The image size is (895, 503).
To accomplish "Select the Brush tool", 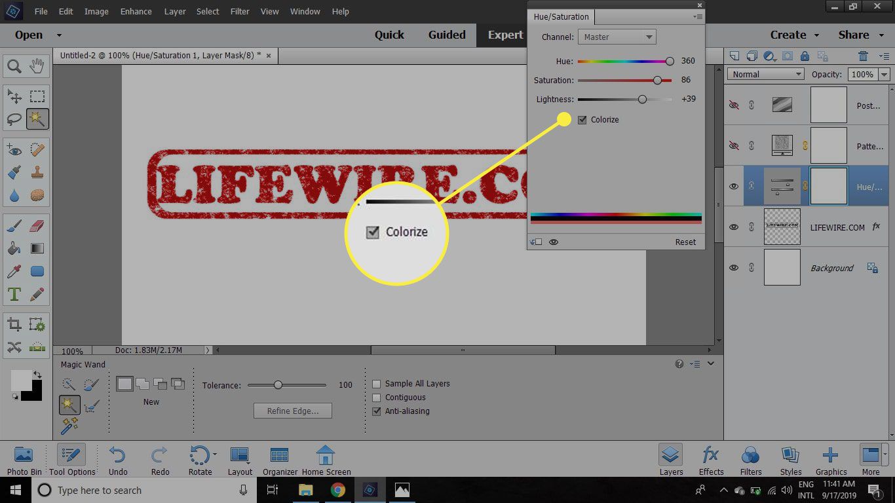I will click(14, 226).
